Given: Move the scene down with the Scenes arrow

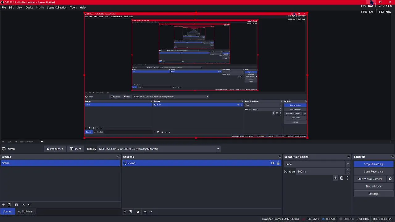Looking at the screenshot, I should pyautogui.click(x=29, y=205).
